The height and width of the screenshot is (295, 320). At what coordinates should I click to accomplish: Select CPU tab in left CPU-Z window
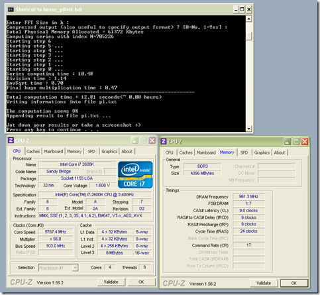click(17, 151)
